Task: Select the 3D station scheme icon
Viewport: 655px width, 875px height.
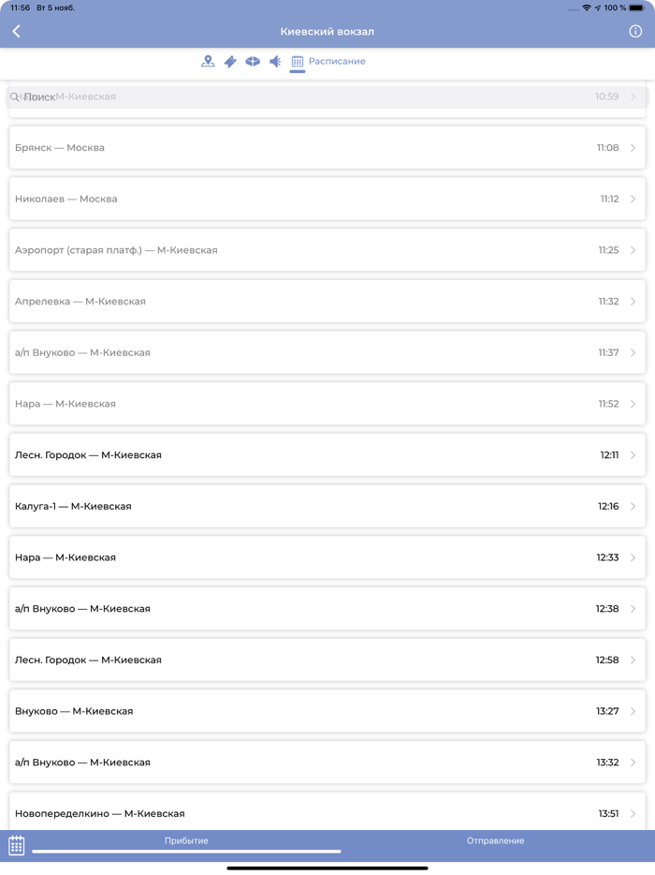Action: coord(253,61)
